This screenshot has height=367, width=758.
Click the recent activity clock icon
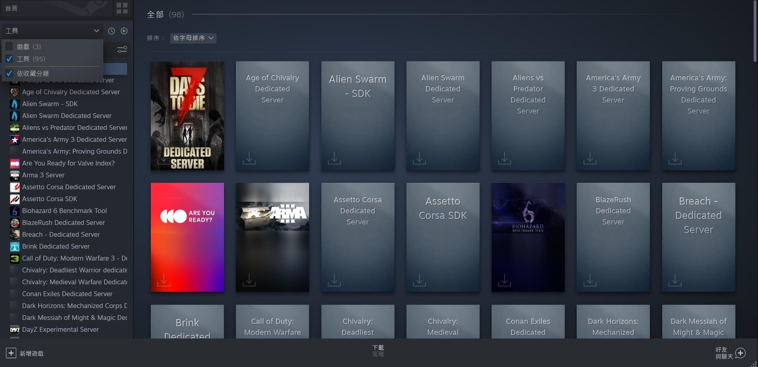pyautogui.click(x=112, y=31)
